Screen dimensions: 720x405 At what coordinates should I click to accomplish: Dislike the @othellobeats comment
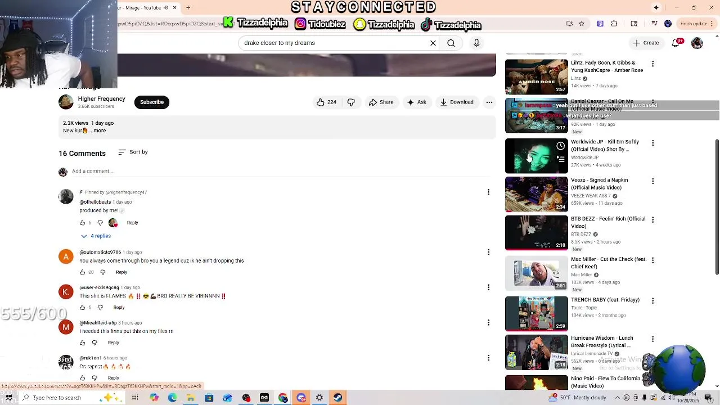click(100, 223)
